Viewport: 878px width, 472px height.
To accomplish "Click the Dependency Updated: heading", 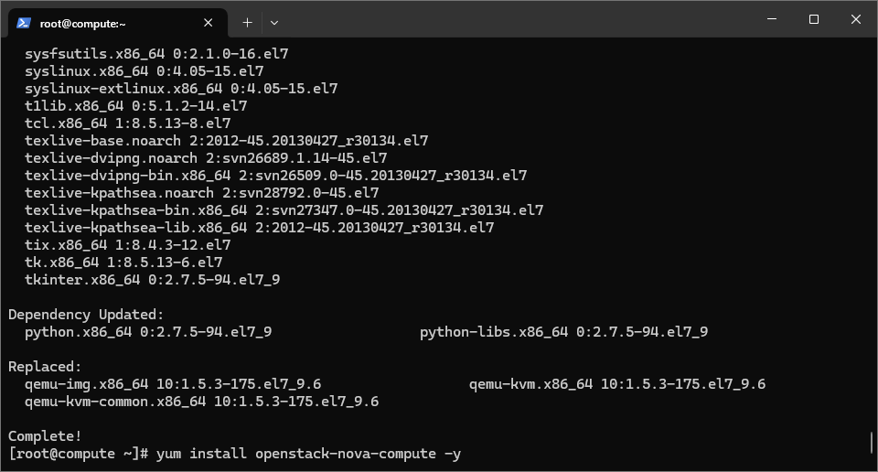I will [86, 315].
